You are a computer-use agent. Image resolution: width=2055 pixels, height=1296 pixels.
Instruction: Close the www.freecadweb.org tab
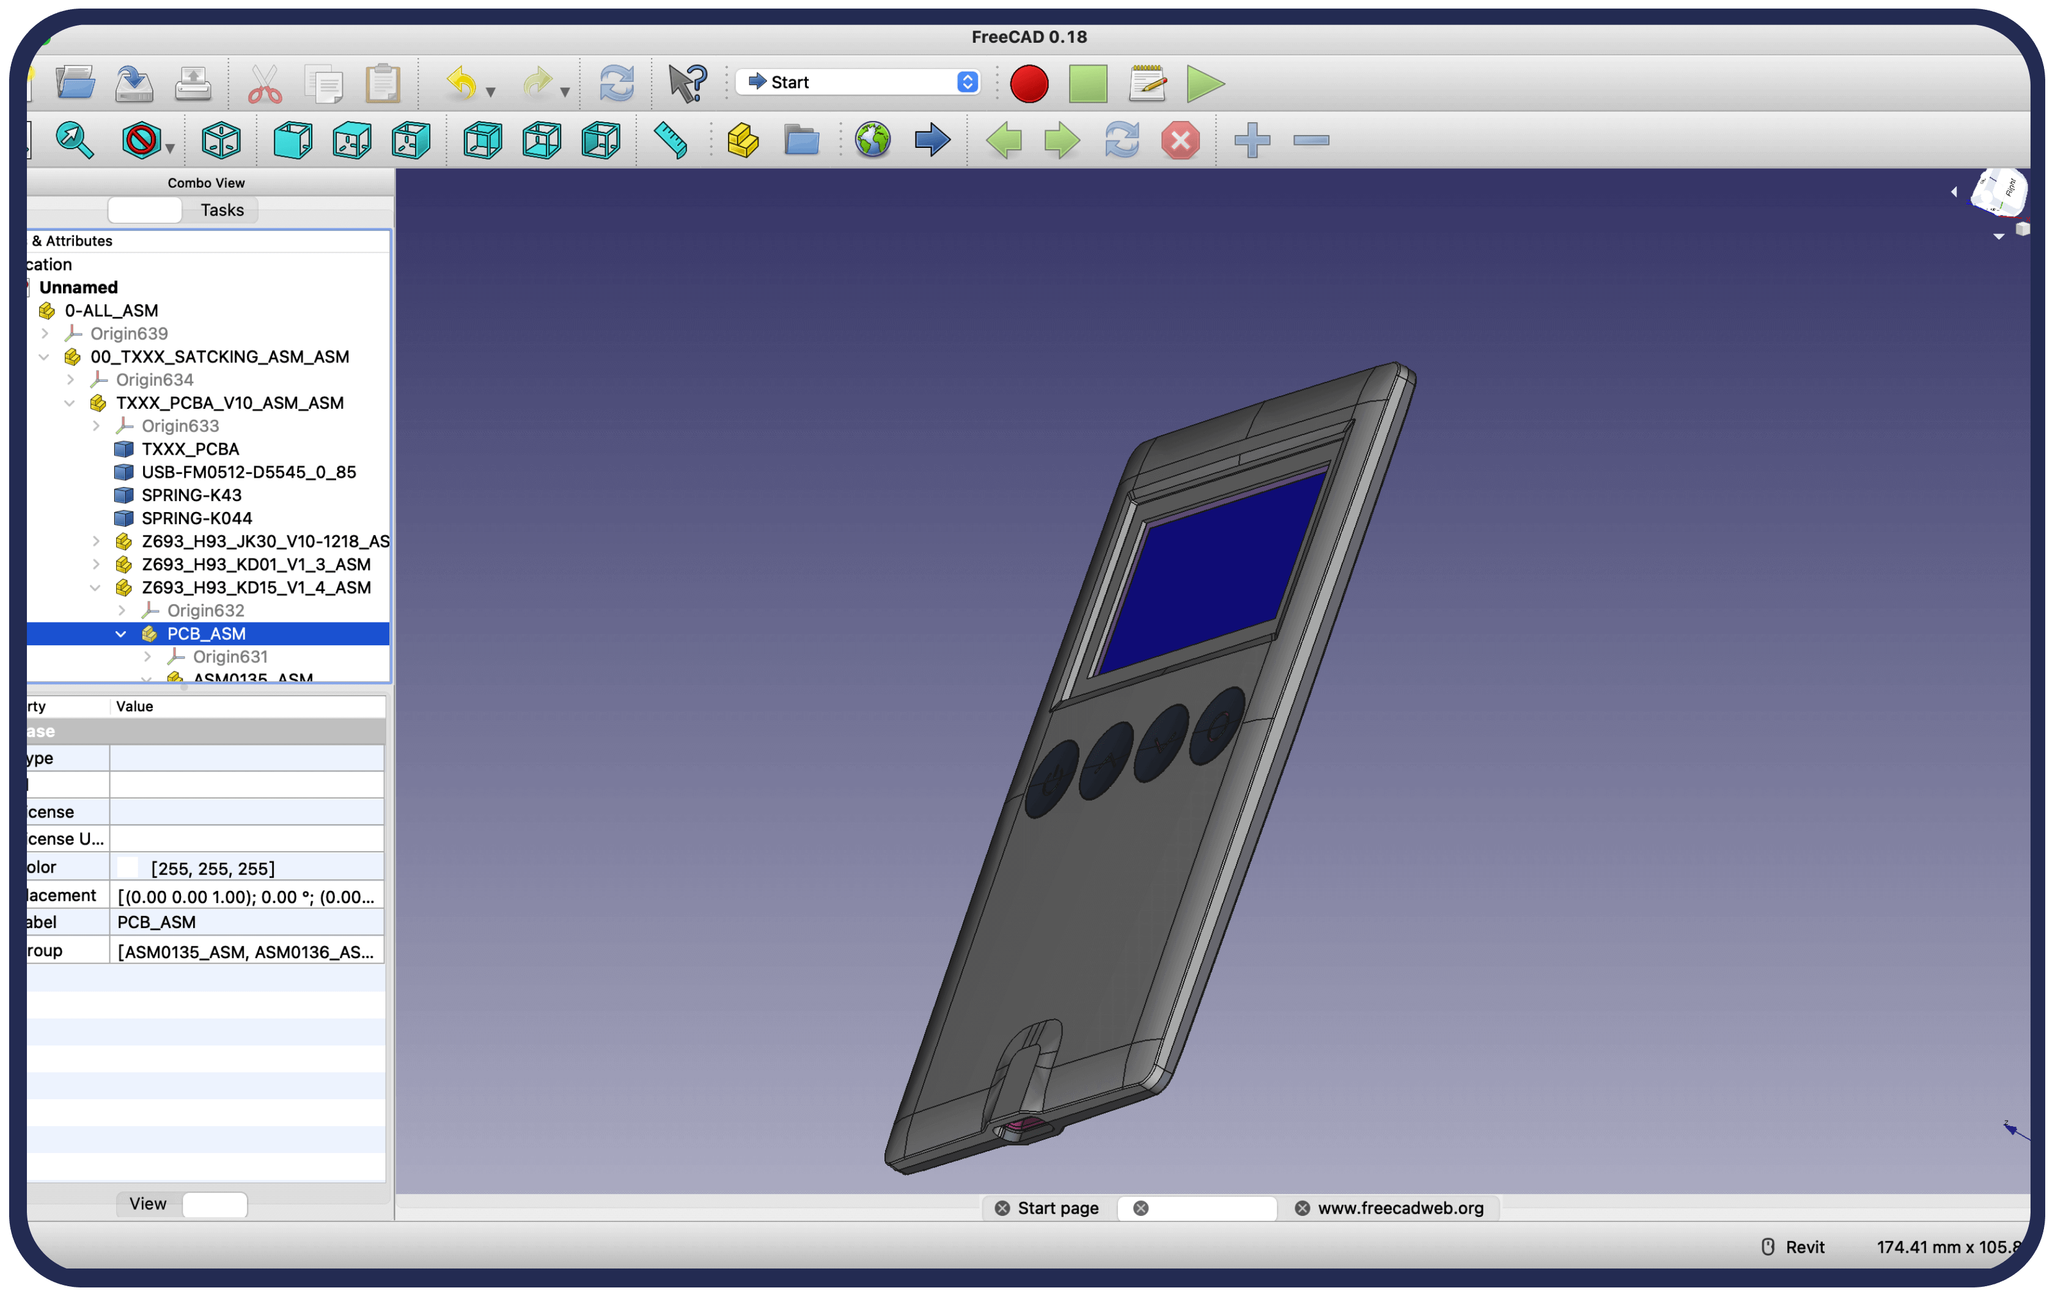[1303, 1208]
